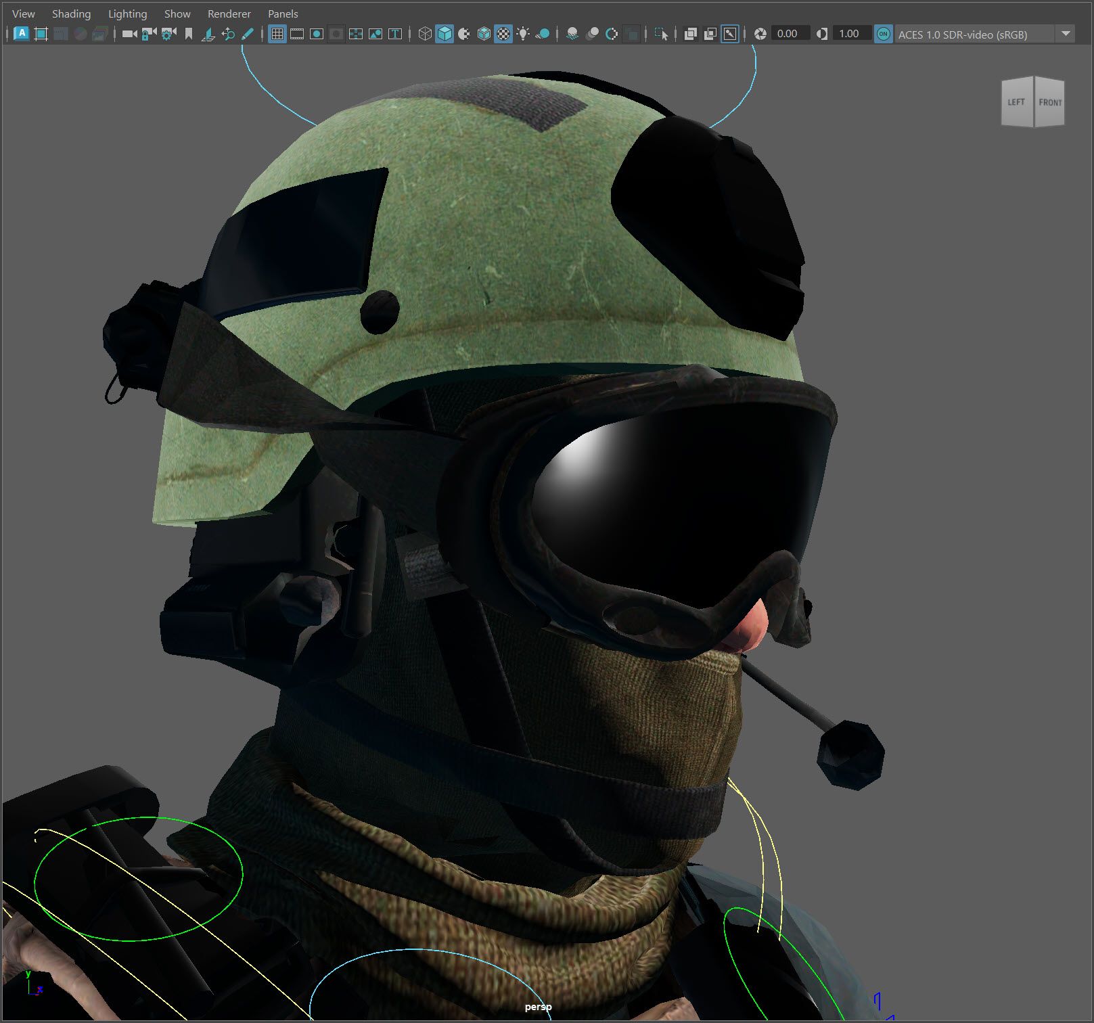
Task: Toggle the viewport Grid display
Action: pyautogui.click(x=277, y=33)
